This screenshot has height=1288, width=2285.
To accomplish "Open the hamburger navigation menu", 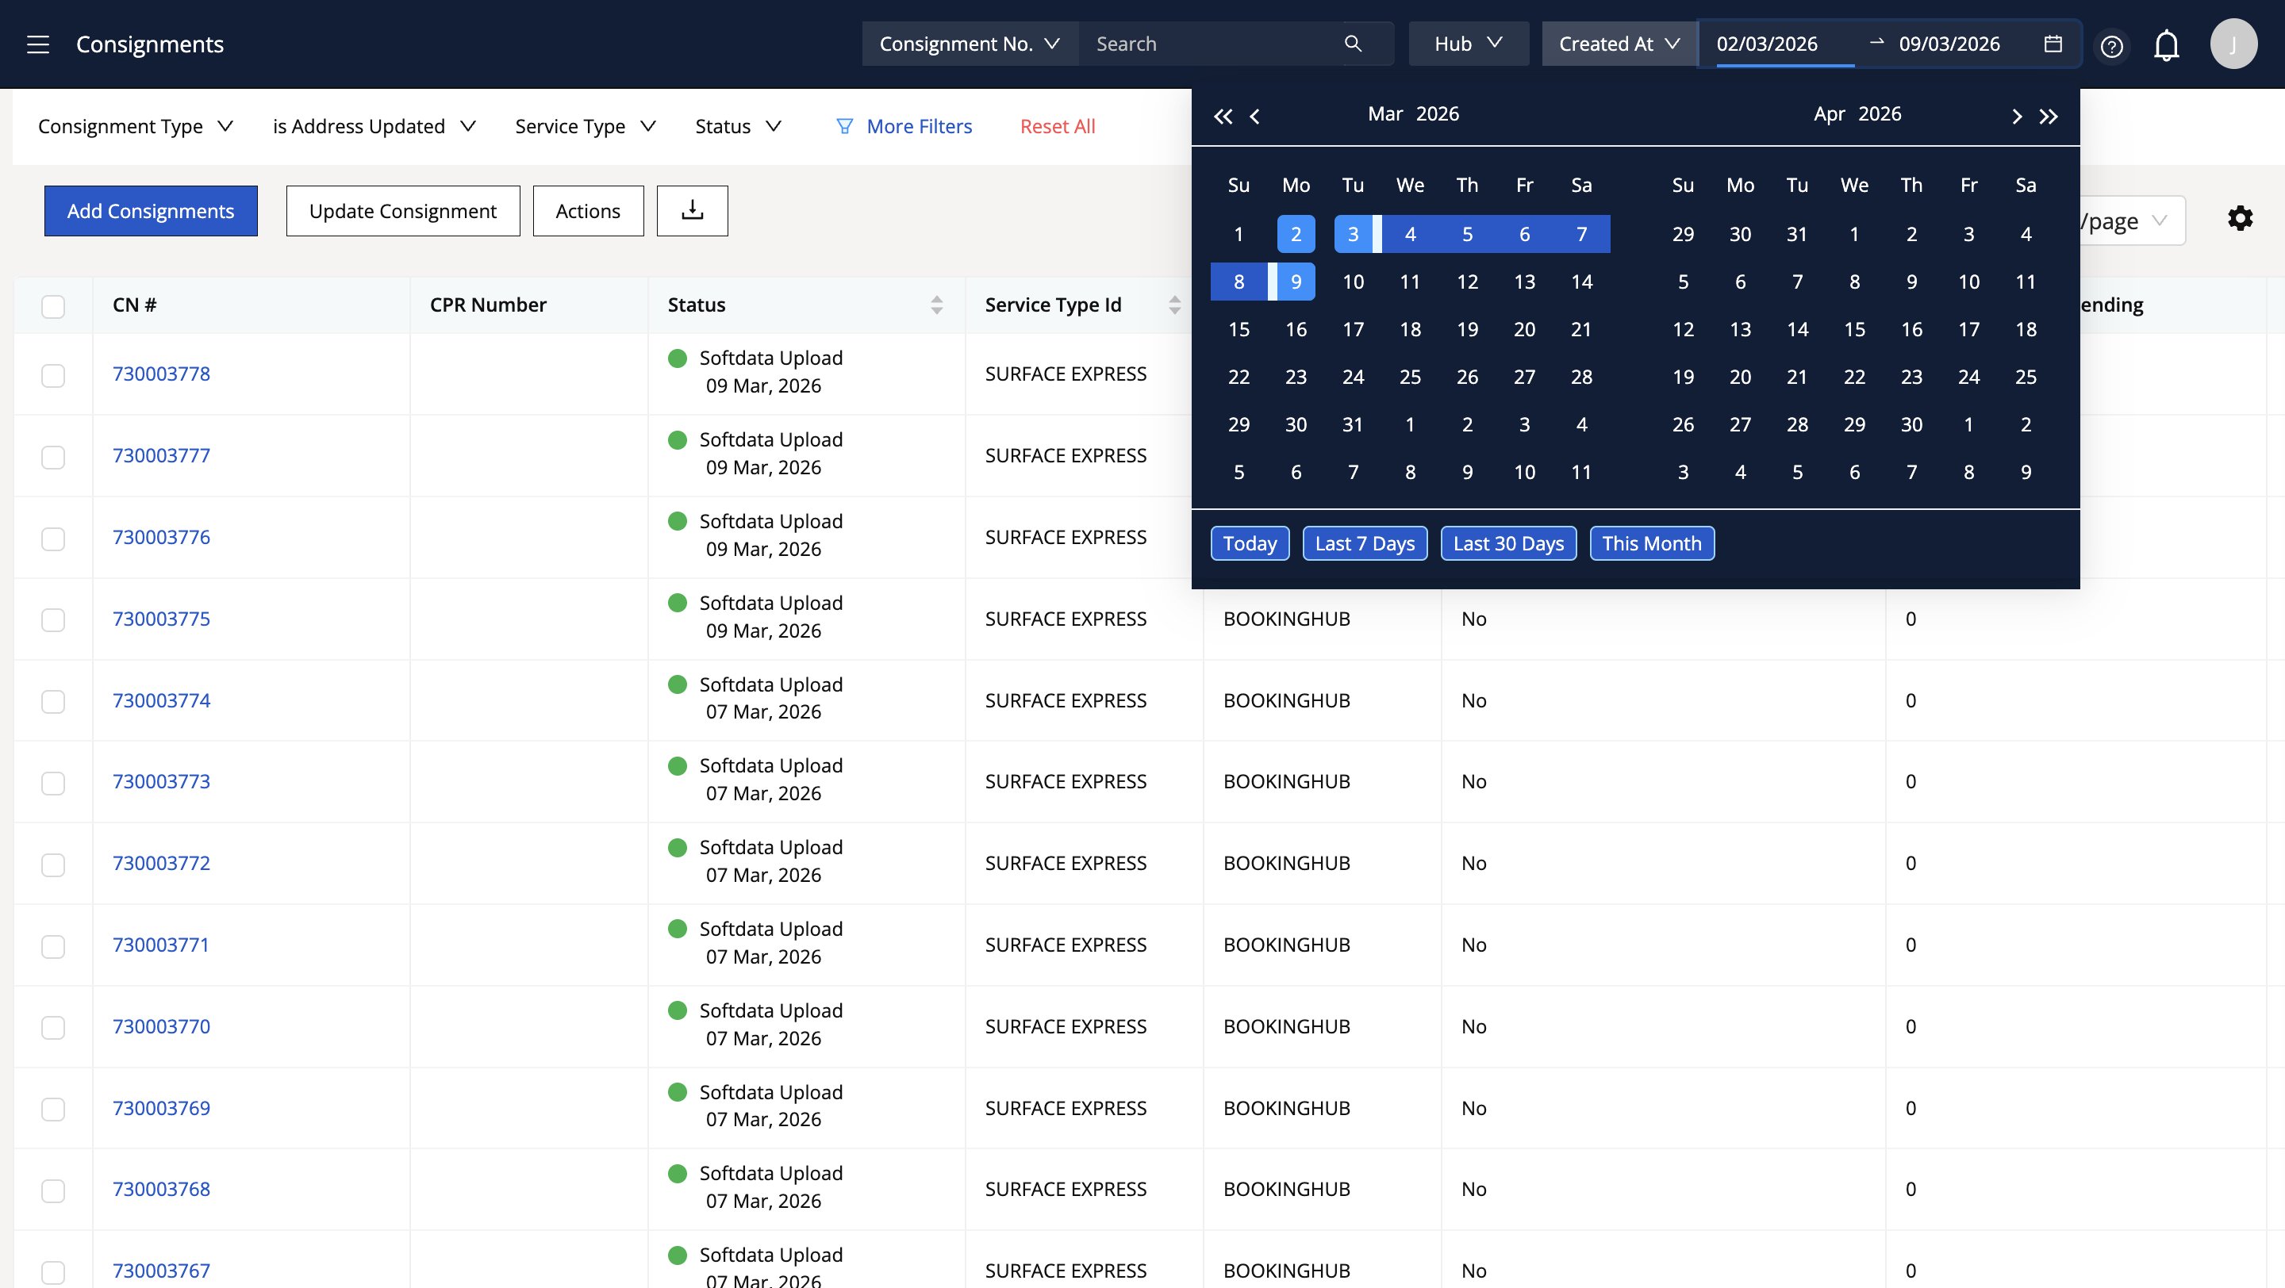I will (37, 44).
